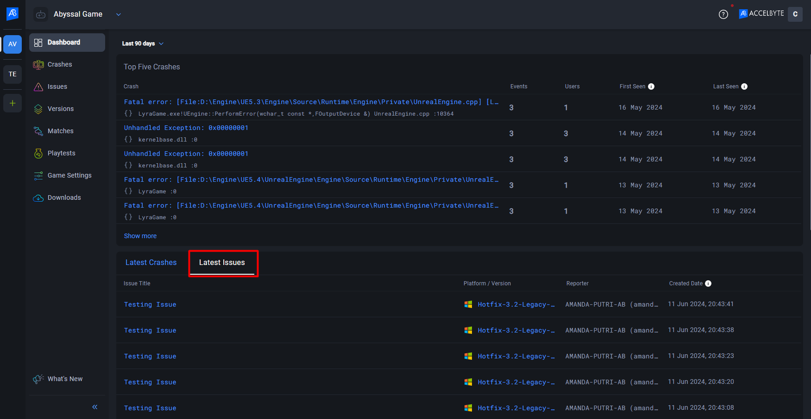The image size is (811, 419).
Task: Click the Reporter column header
Action: pos(577,283)
